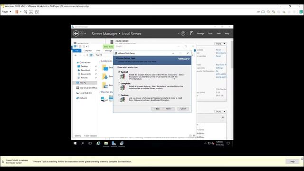Image resolution: width=304 pixels, height=171 pixels.
Task: Open View tab in File Explorer ribbon
Action: click(98, 51)
